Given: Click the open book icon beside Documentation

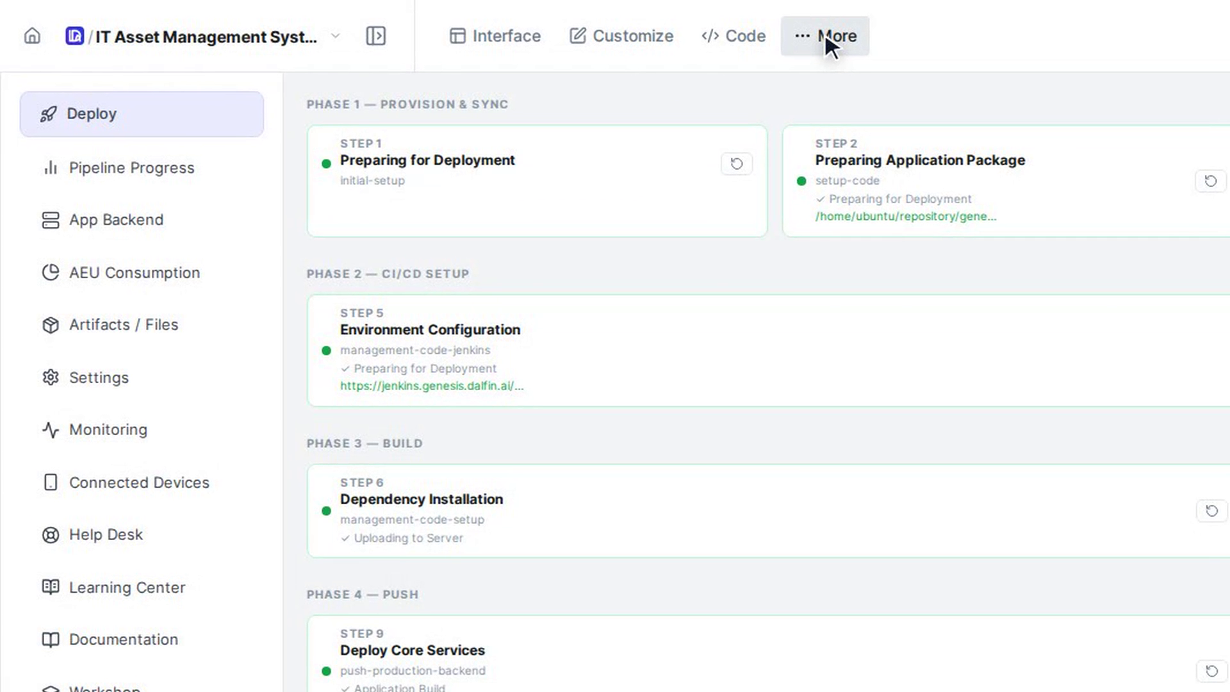Looking at the screenshot, I should 51,639.
